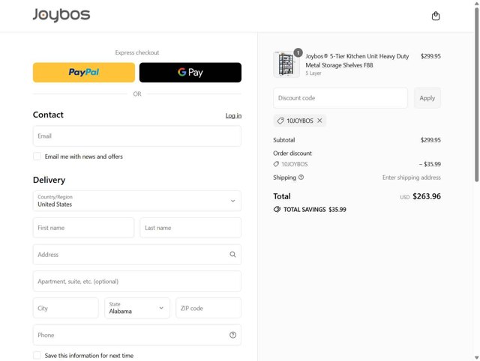
Task: Focus the Phone input field
Action: 137,335
